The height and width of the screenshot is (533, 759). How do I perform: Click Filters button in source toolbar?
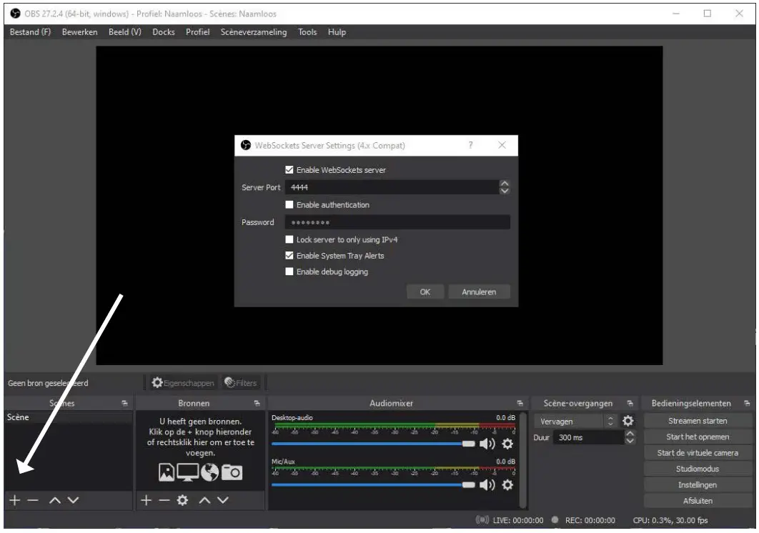pyautogui.click(x=241, y=383)
